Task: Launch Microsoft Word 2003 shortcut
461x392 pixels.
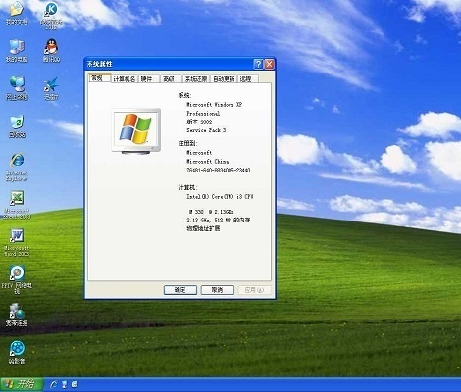Action: [x=17, y=242]
